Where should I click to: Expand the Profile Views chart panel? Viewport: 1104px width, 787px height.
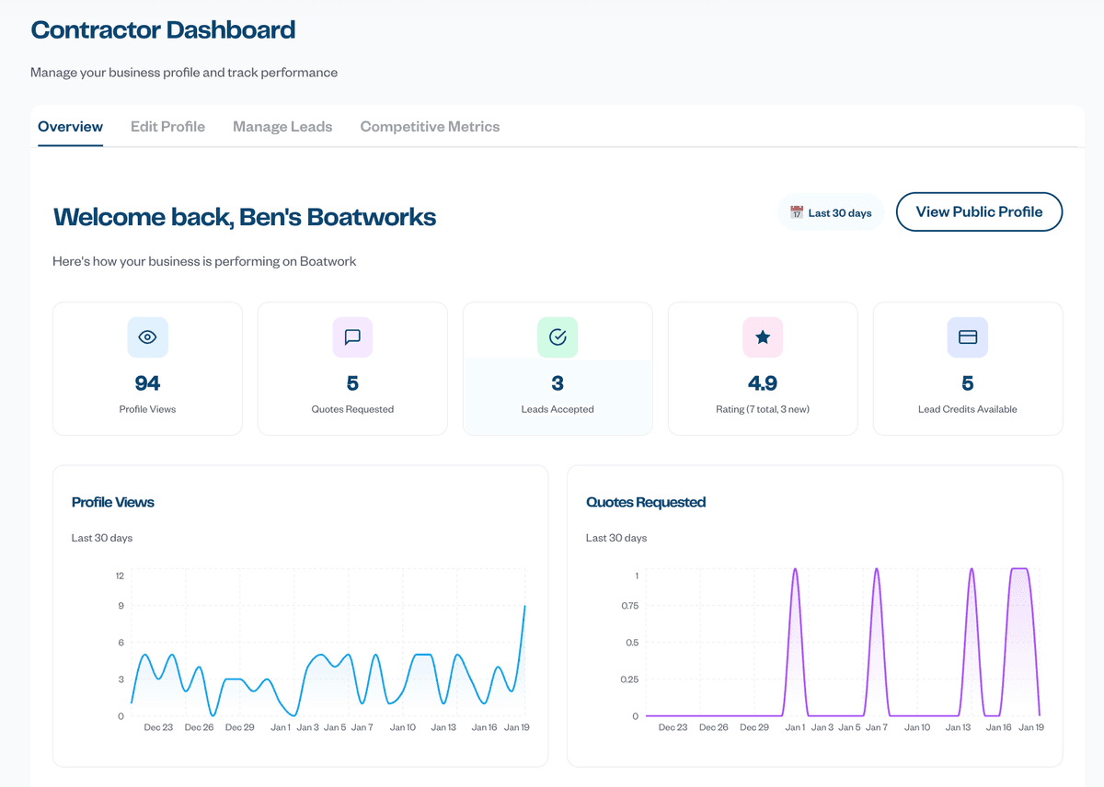tap(299, 614)
